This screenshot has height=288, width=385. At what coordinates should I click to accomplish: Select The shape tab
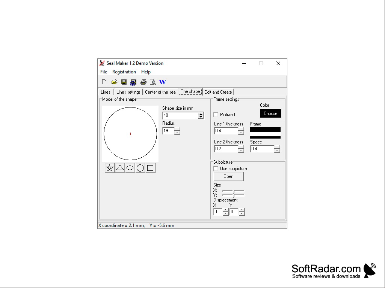190,92
